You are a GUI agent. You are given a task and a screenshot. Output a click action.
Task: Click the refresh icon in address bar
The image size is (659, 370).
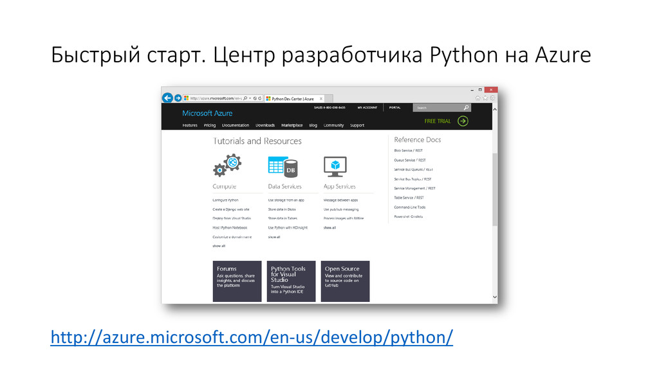pos(260,98)
